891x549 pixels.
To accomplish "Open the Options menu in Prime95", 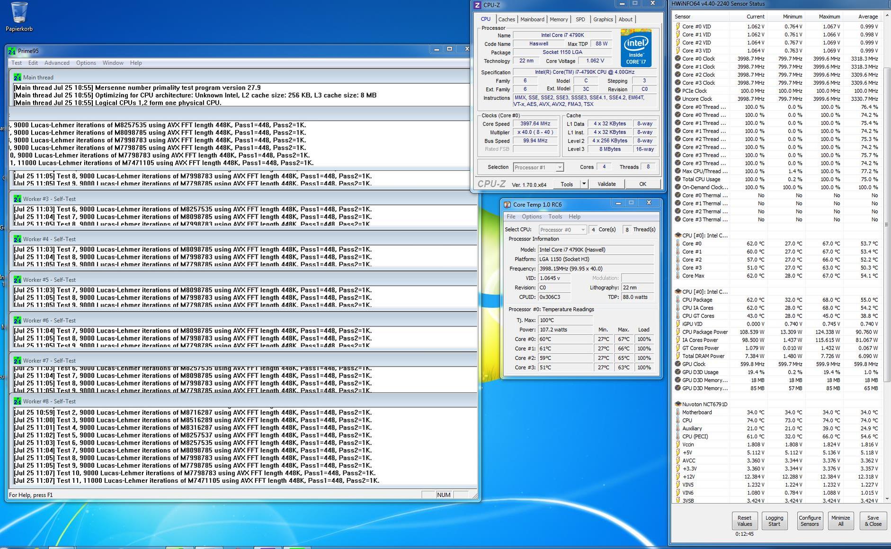I will 86,63.
